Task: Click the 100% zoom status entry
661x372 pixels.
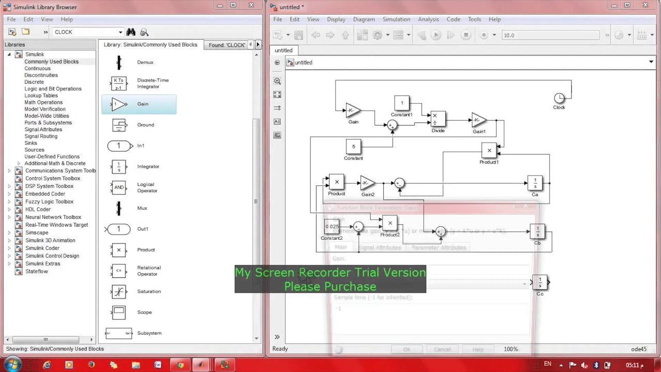Action: (x=511, y=349)
